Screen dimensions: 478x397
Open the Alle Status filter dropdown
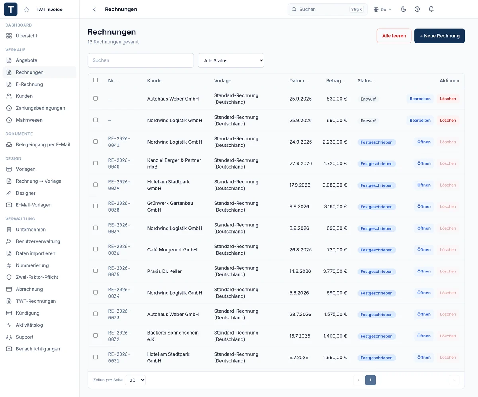click(x=231, y=60)
